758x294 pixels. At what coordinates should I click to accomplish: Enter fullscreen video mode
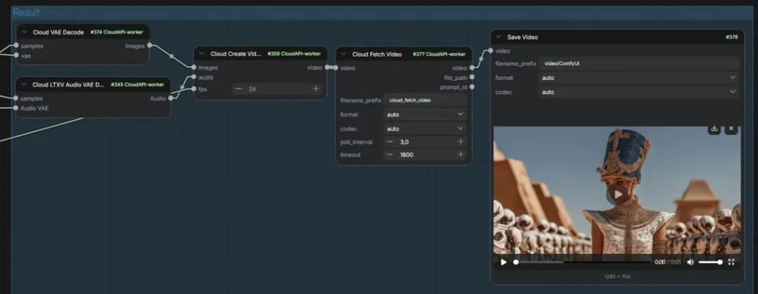tap(731, 262)
